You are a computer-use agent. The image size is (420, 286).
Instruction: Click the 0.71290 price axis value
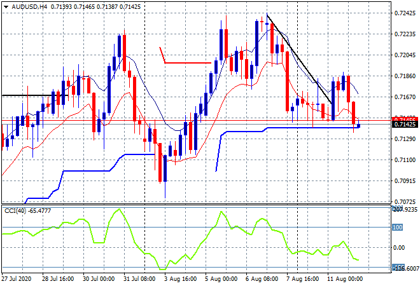[x=405, y=139]
